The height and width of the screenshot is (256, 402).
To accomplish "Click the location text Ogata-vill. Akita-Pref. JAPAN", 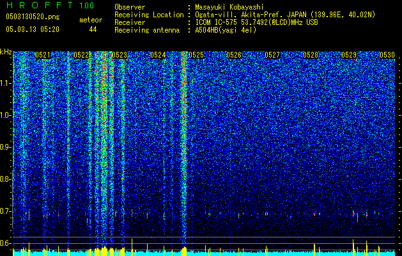I will coord(251,15).
